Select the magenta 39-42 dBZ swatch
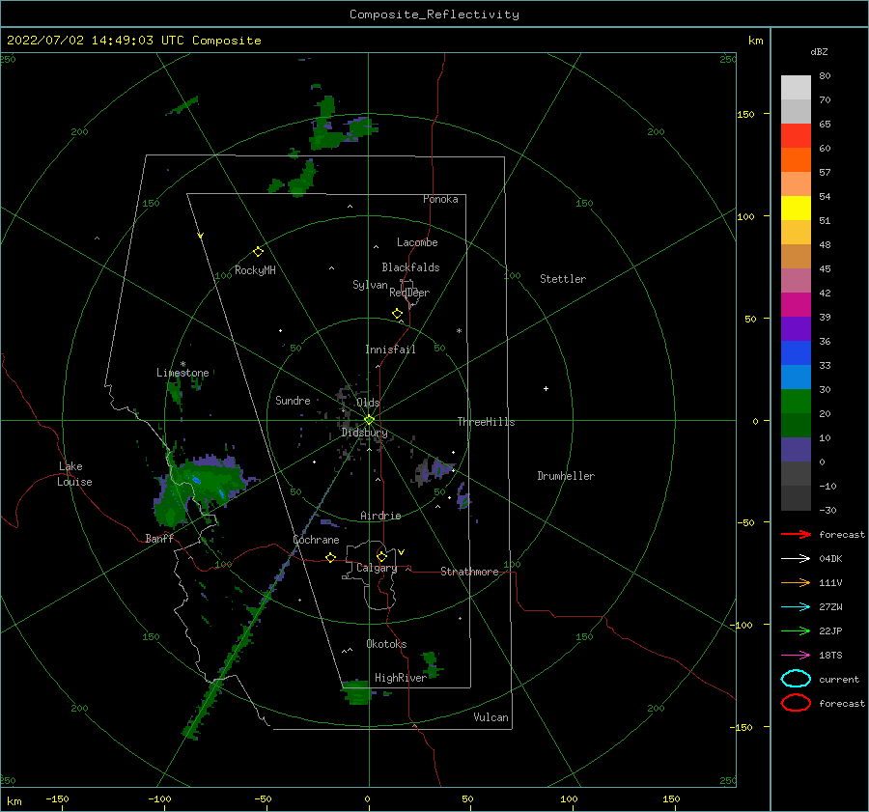Screen dimensions: 869x812 tap(796, 305)
